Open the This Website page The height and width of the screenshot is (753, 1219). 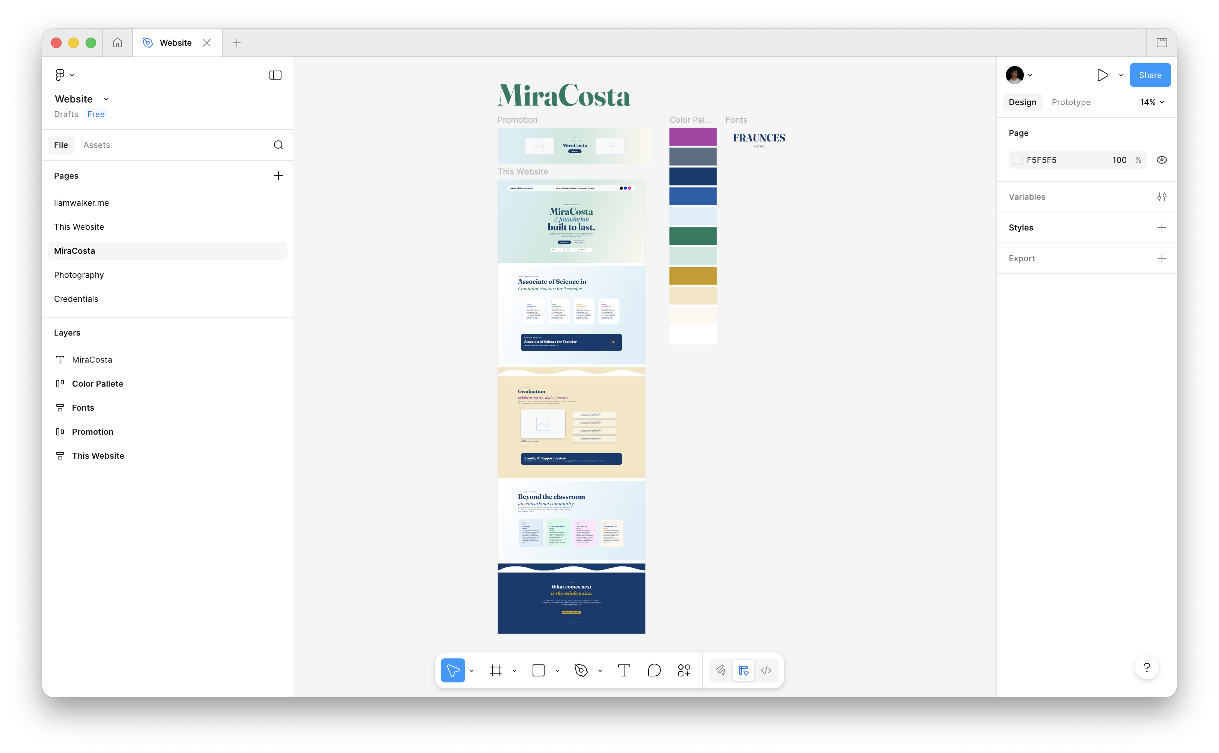point(168,227)
